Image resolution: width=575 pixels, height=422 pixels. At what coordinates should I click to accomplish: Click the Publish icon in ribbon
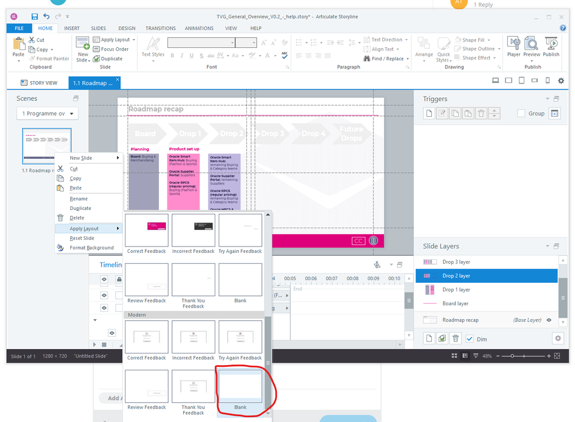551,46
